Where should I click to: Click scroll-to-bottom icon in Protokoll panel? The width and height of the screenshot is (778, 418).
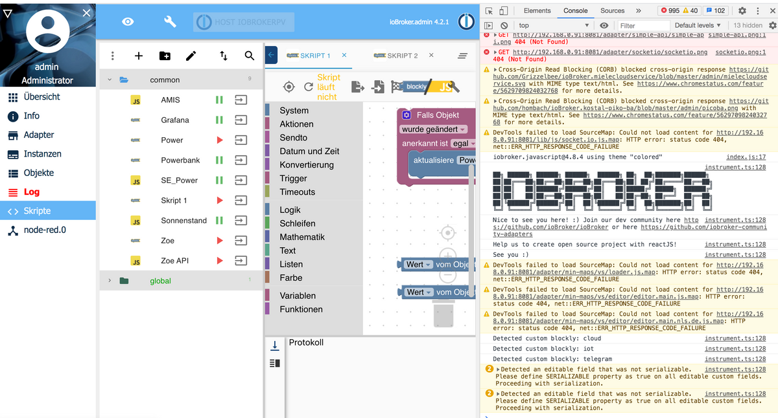tap(274, 346)
